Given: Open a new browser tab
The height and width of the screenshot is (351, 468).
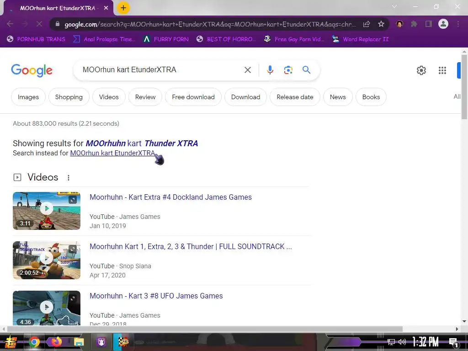Looking at the screenshot, I should (x=123, y=8).
